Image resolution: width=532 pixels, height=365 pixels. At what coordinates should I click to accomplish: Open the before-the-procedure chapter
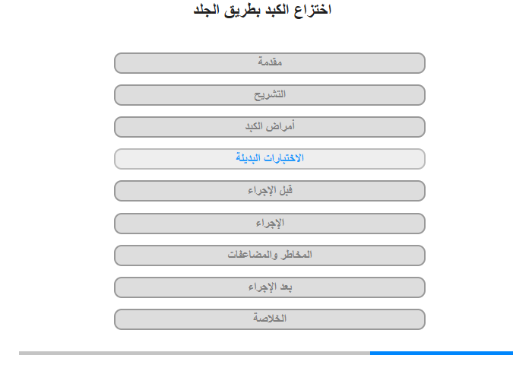[x=270, y=191]
